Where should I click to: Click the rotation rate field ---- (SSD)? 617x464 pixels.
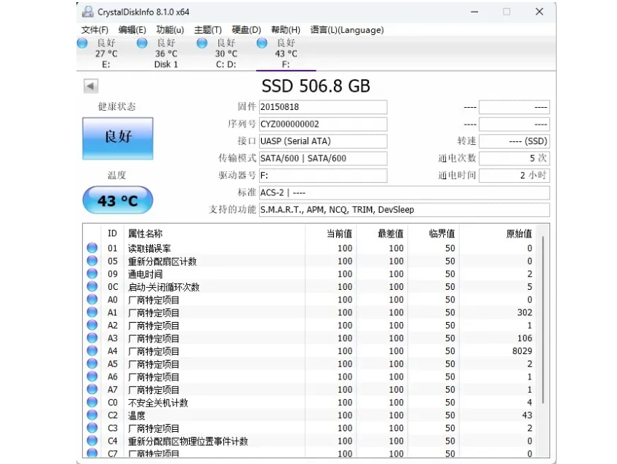[514, 141]
